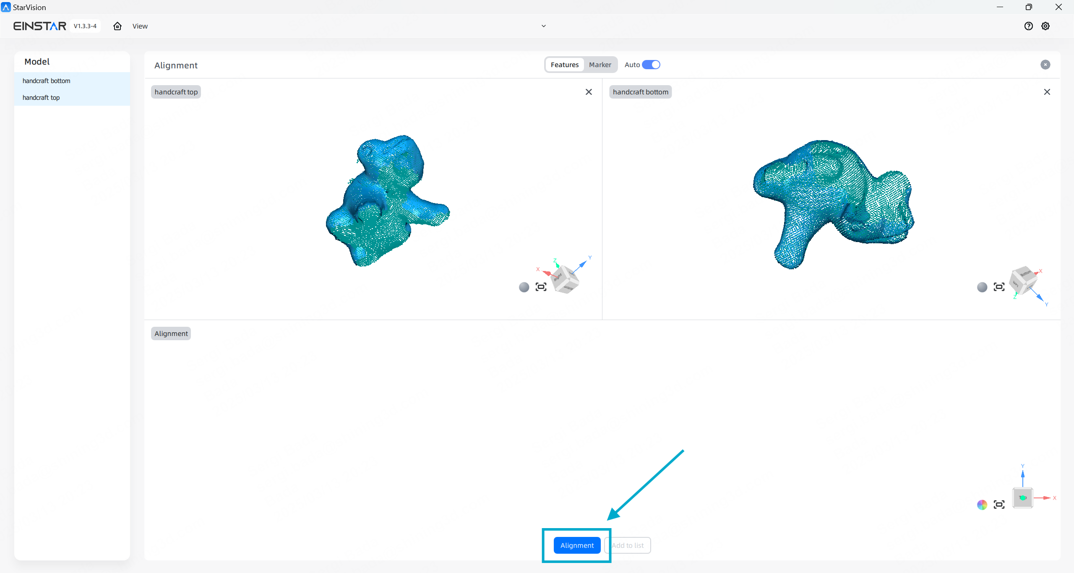Select the Features alignment mode
This screenshot has height=573, width=1074.
[564, 65]
